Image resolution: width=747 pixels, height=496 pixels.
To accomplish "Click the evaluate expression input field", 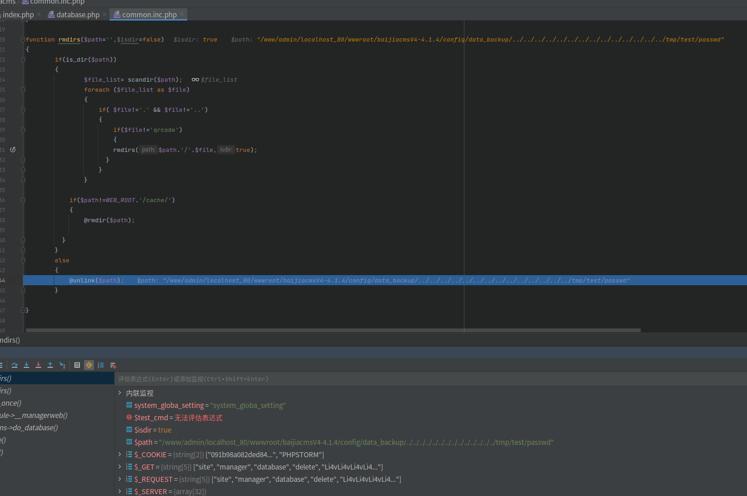I will click(x=431, y=379).
